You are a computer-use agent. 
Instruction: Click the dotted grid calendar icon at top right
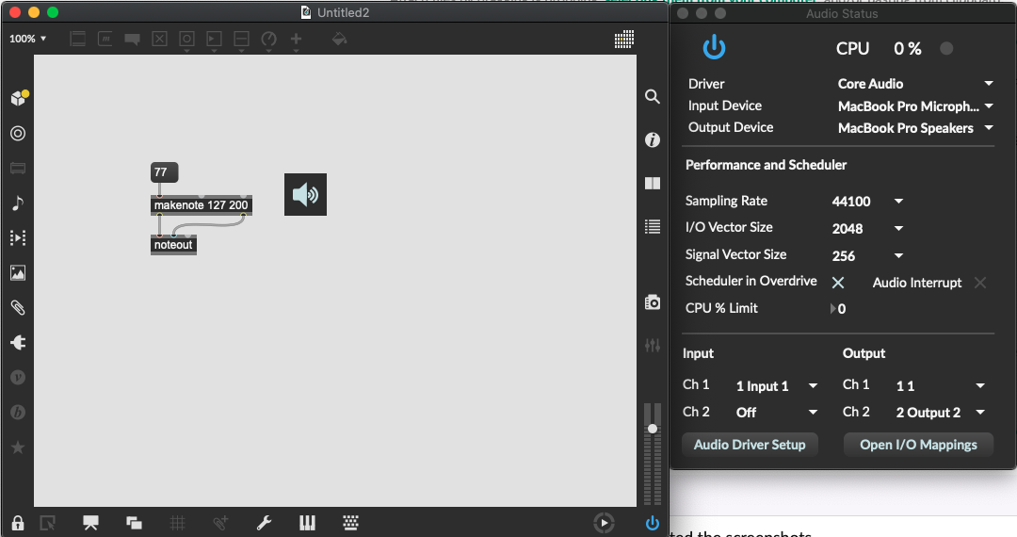624,39
